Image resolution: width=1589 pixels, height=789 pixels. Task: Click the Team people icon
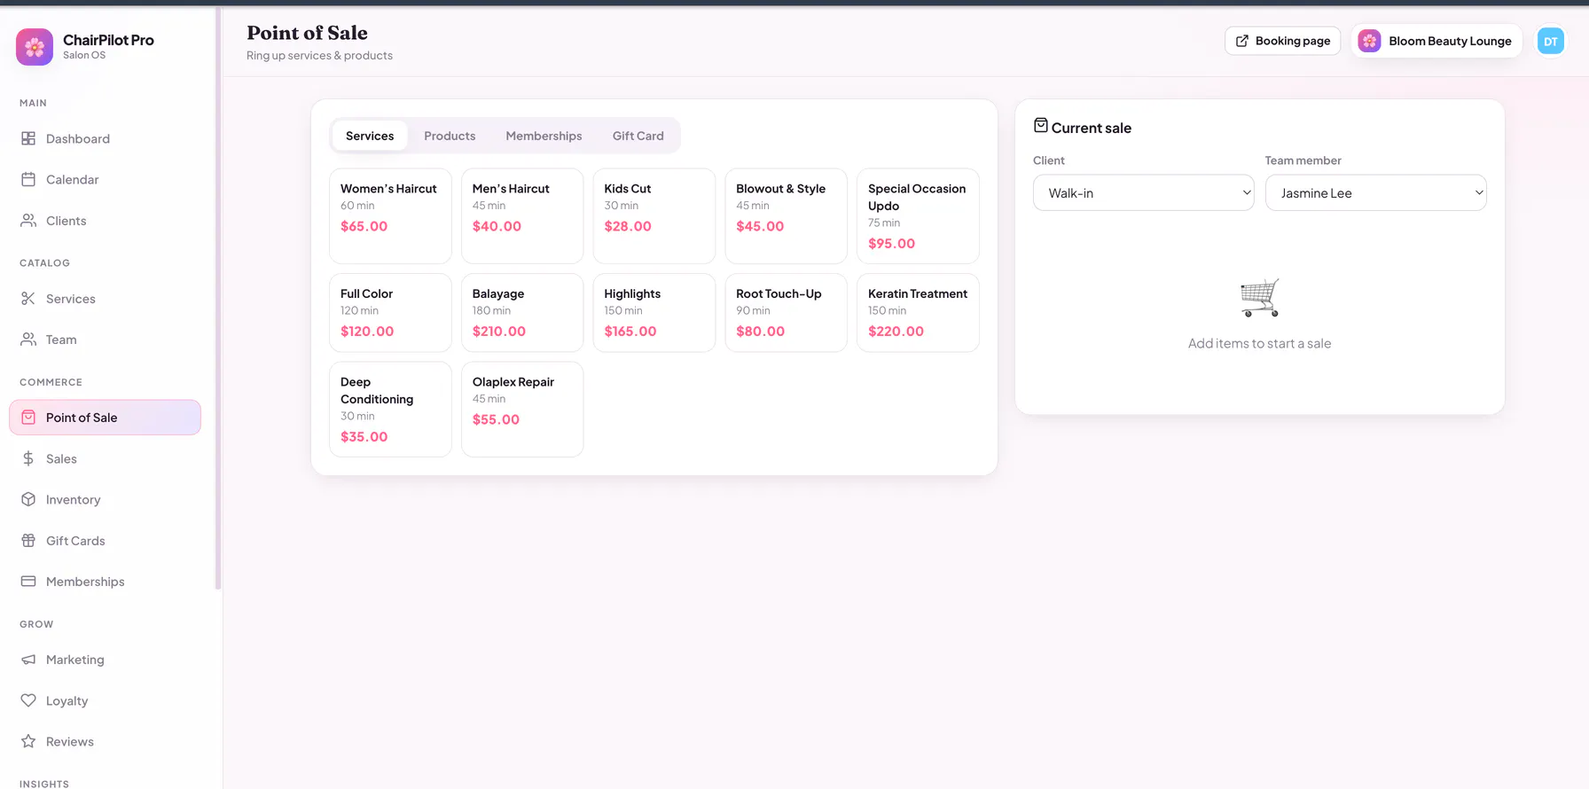28,340
